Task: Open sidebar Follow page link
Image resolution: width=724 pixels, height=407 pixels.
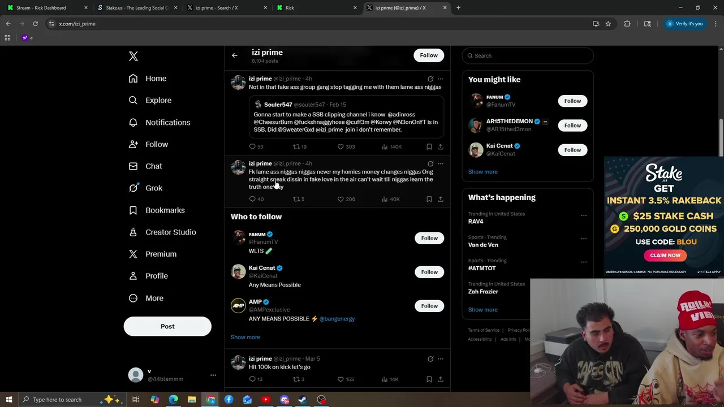Action: [148, 144]
